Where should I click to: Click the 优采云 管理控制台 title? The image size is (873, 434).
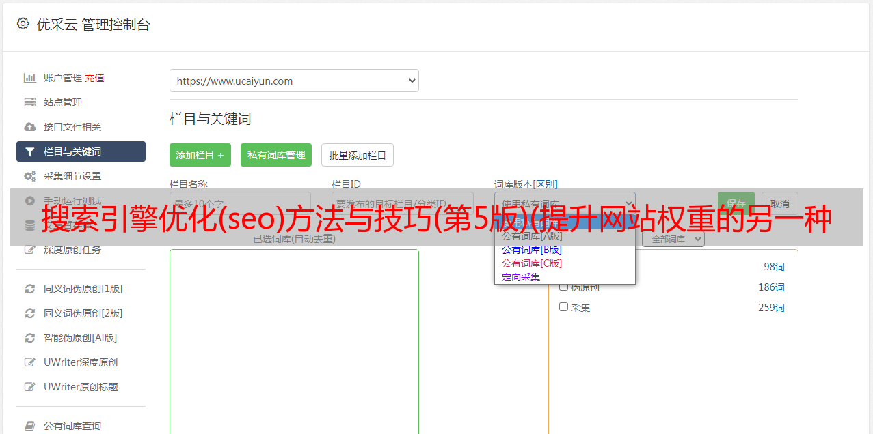click(x=93, y=25)
